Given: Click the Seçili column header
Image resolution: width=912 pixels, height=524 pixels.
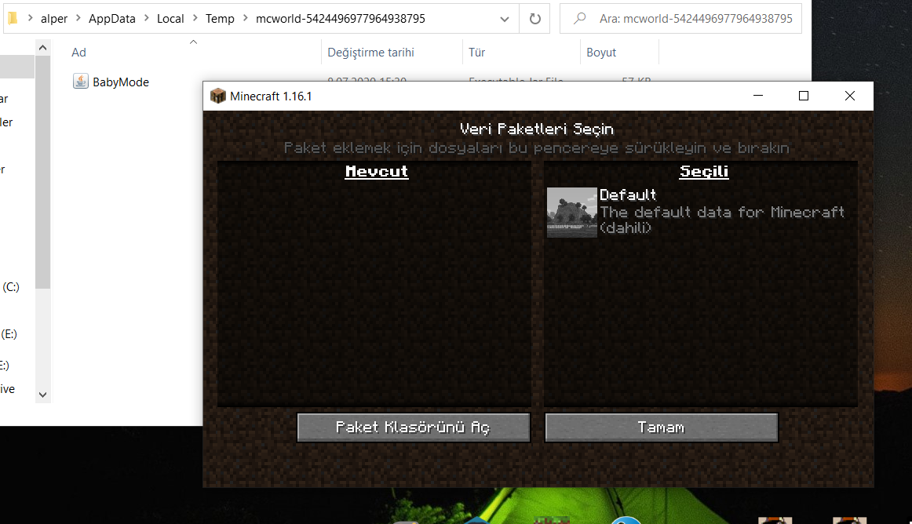Looking at the screenshot, I should (704, 172).
